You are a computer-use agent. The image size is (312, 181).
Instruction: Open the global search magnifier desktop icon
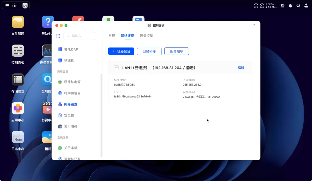click(47, 80)
